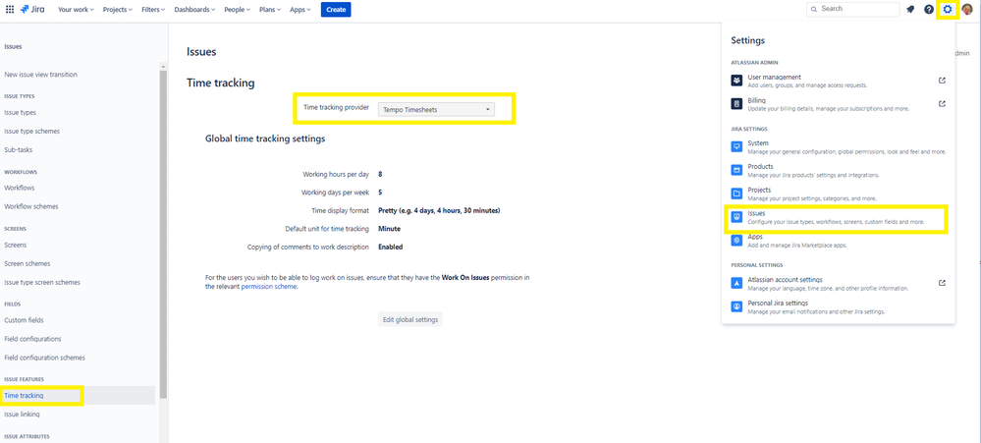
Task: Click the Issues header in sidebar
Action: tap(13, 46)
